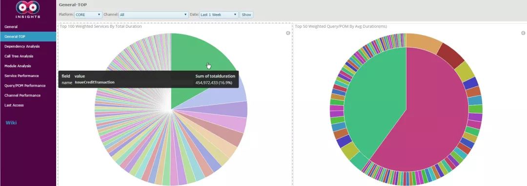
Task: Follow the Wiki link
Action: coord(11,123)
